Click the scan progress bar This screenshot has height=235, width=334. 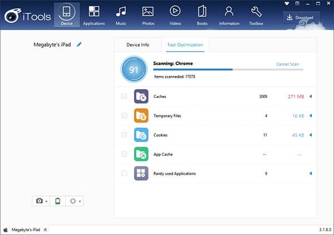tap(228, 70)
